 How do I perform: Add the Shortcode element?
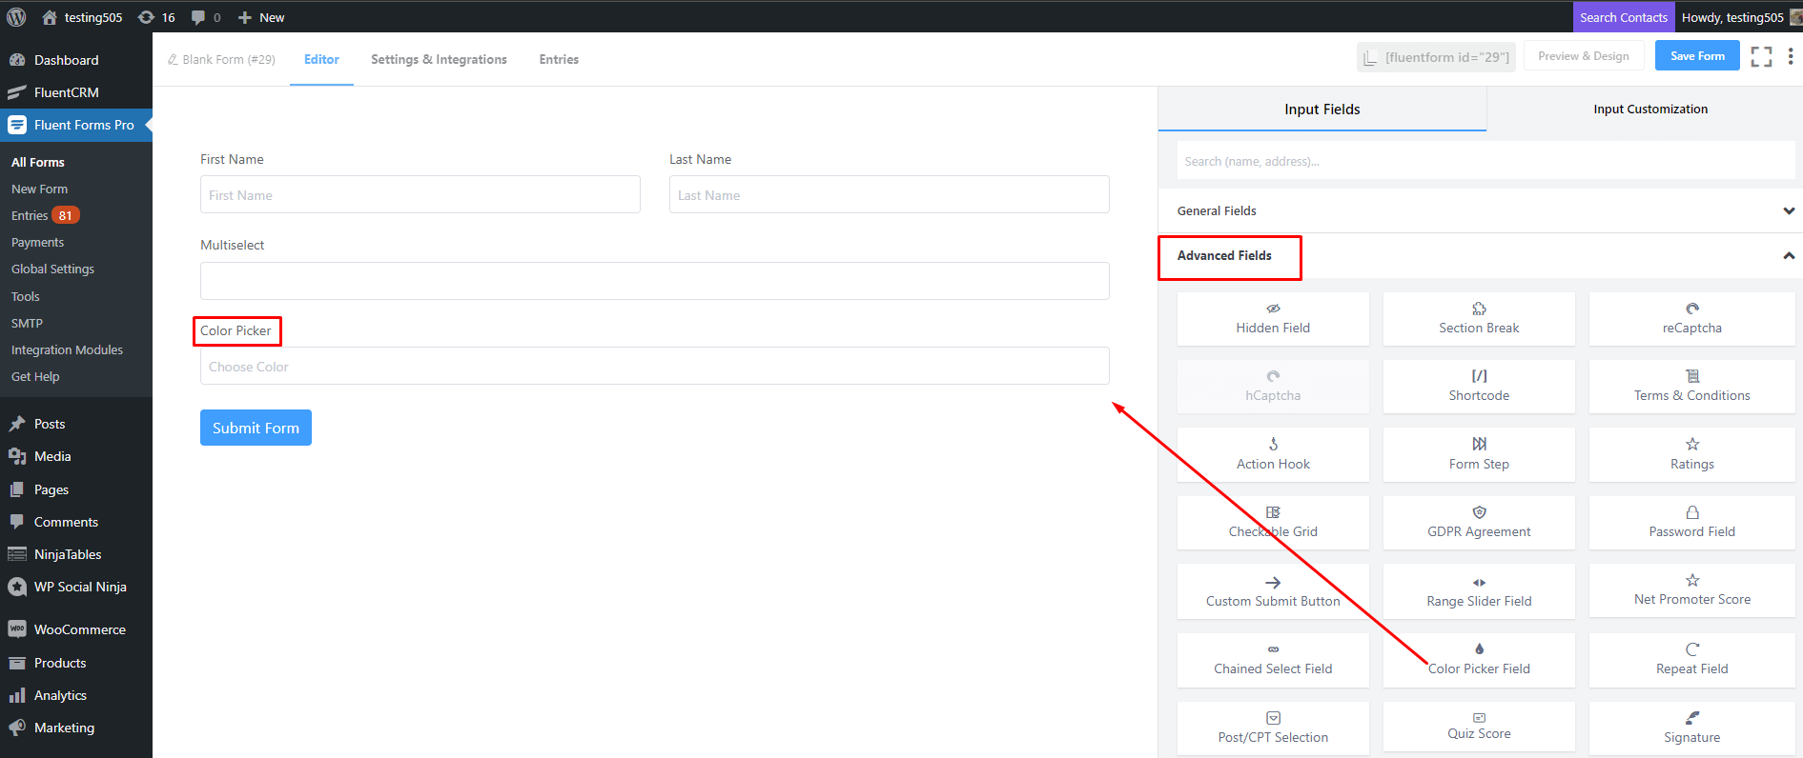(x=1479, y=387)
